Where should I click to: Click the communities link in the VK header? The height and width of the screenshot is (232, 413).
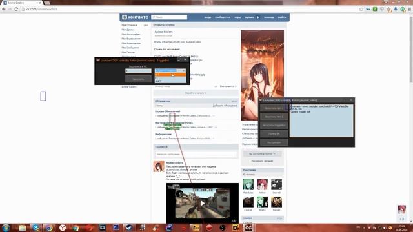pos(223,17)
